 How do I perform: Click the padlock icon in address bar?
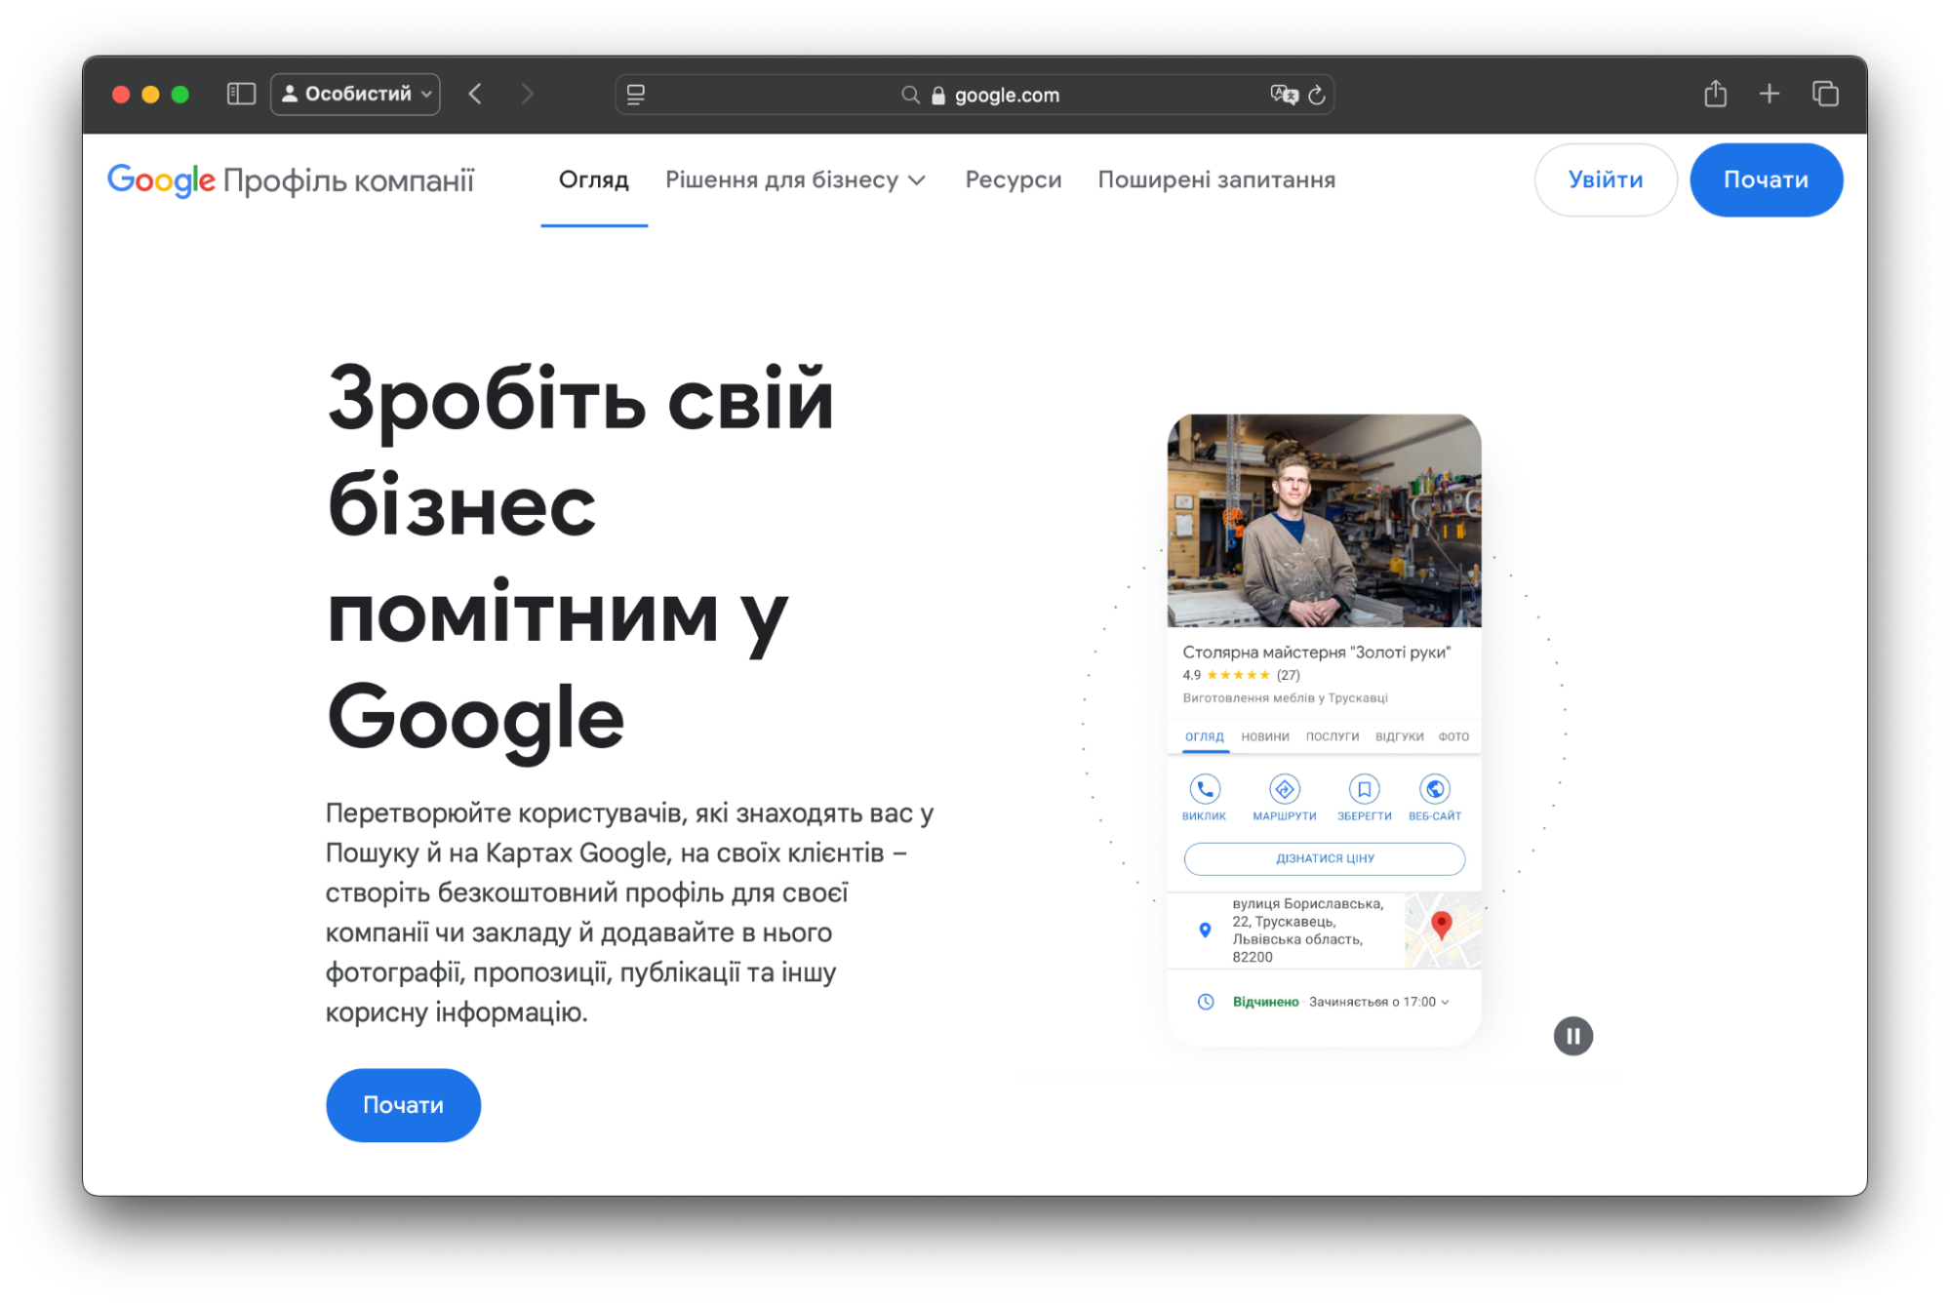[938, 95]
